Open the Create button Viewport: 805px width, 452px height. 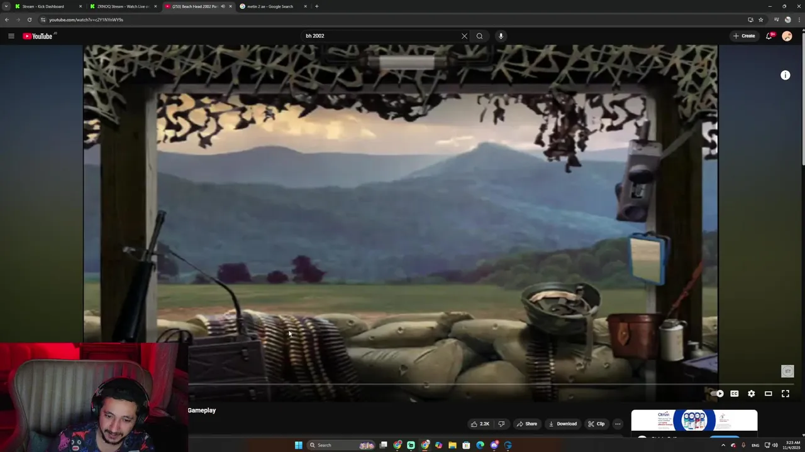coord(744,36)
